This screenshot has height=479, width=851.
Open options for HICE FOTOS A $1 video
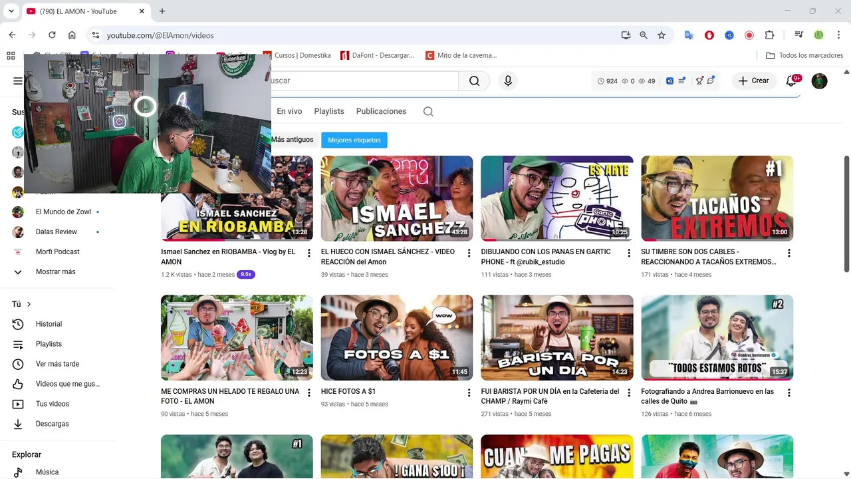point(469,393)
